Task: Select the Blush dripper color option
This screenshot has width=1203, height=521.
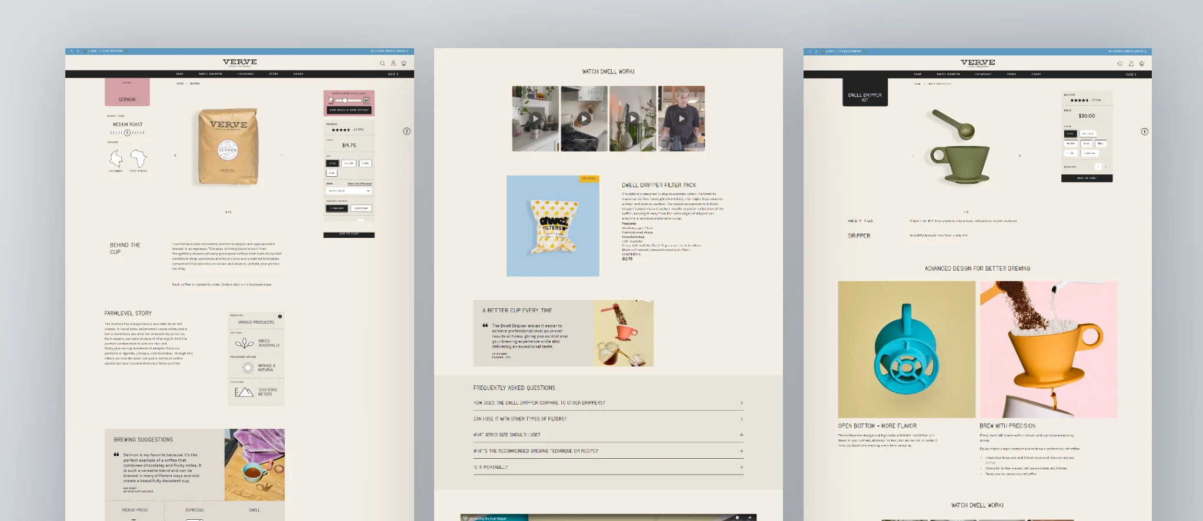Action: [x=1071, y=143]
